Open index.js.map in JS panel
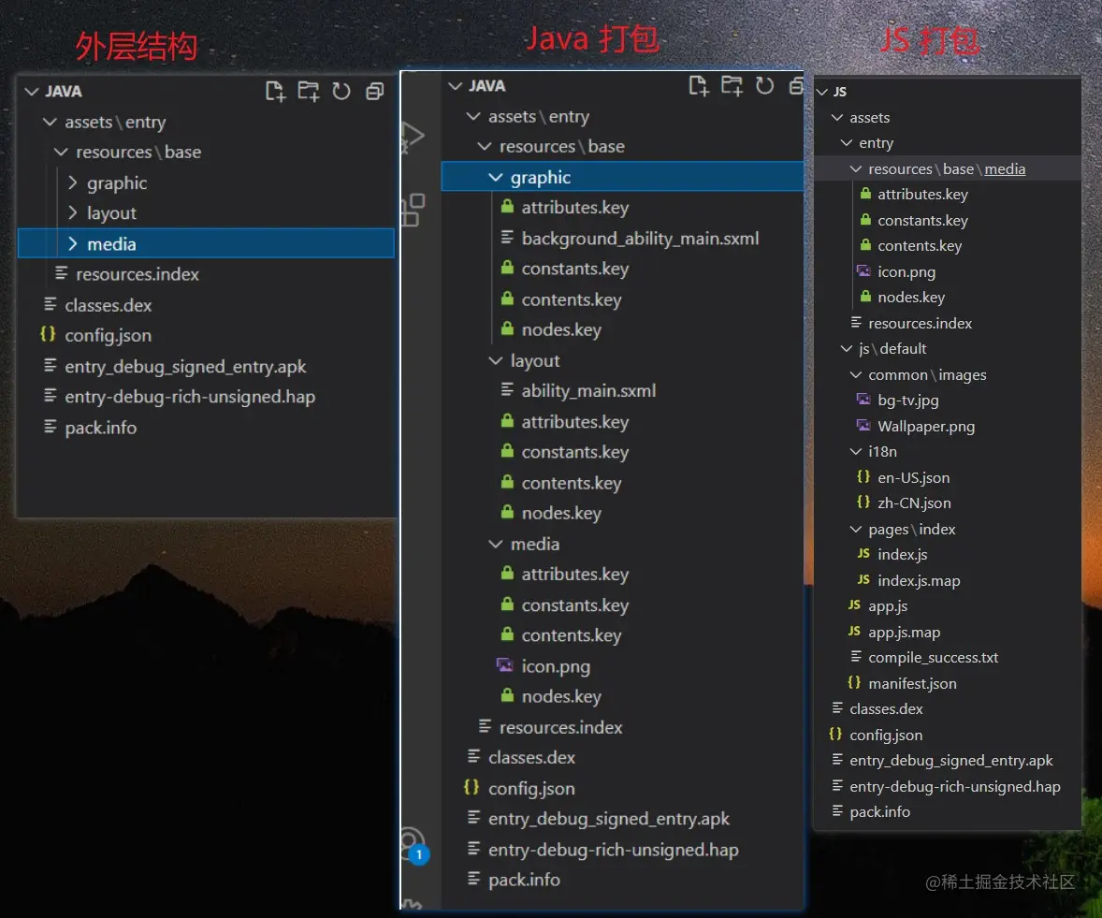 coord(919,580)
